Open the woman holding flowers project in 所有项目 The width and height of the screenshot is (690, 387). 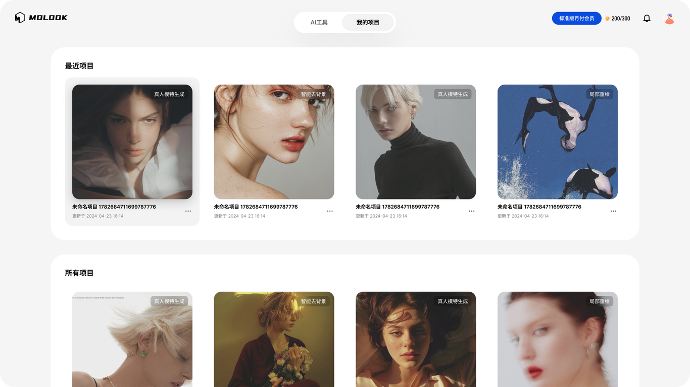274,339
